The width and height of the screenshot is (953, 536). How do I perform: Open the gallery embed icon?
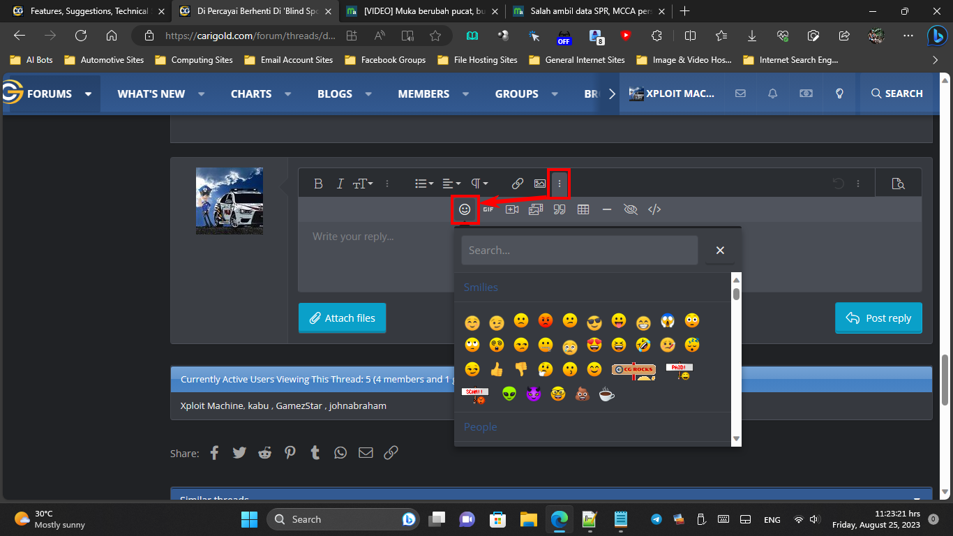point(536,209)
